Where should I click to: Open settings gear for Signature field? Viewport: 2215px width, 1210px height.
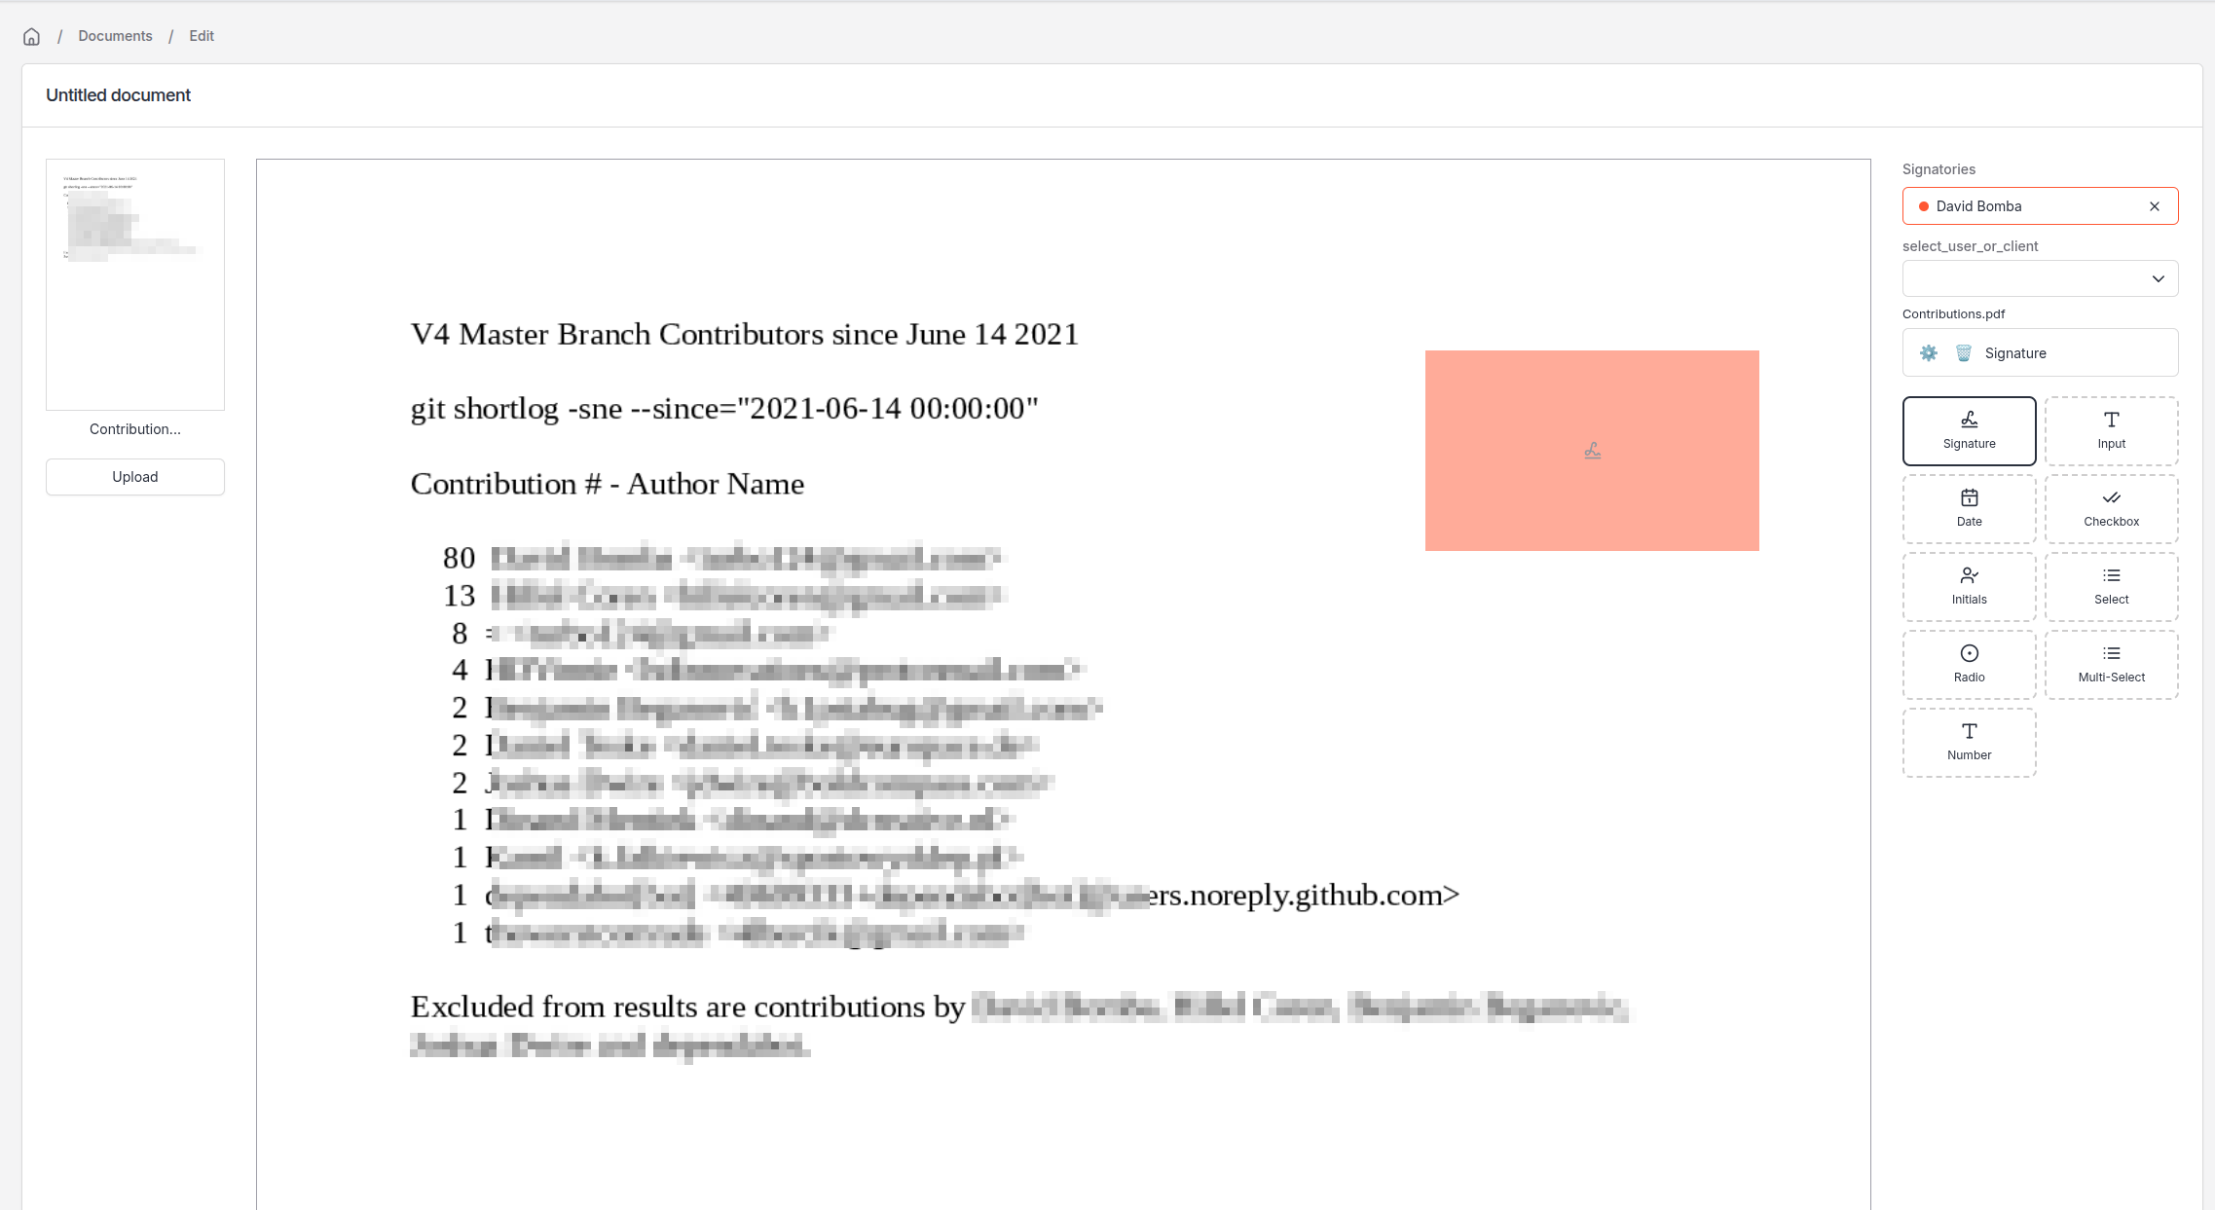(1929, 353)
